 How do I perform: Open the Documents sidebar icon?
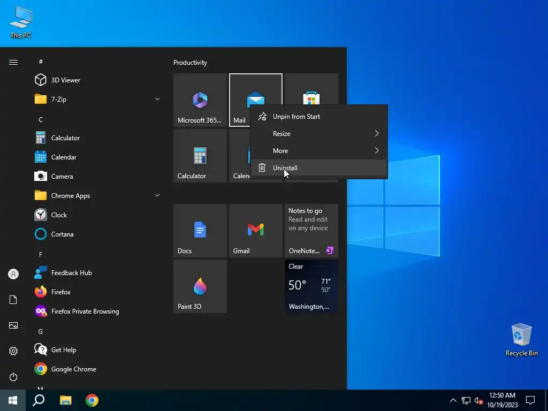click(x=13, y=300)
